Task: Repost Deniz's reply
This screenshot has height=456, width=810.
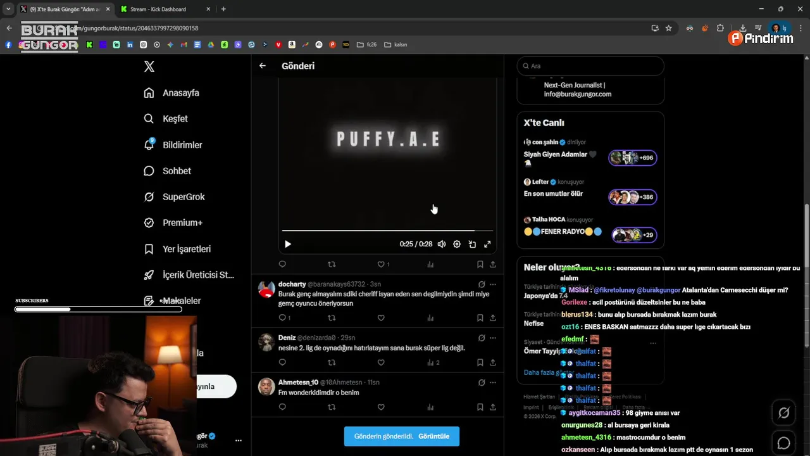Action: click(x=332, y=363)
